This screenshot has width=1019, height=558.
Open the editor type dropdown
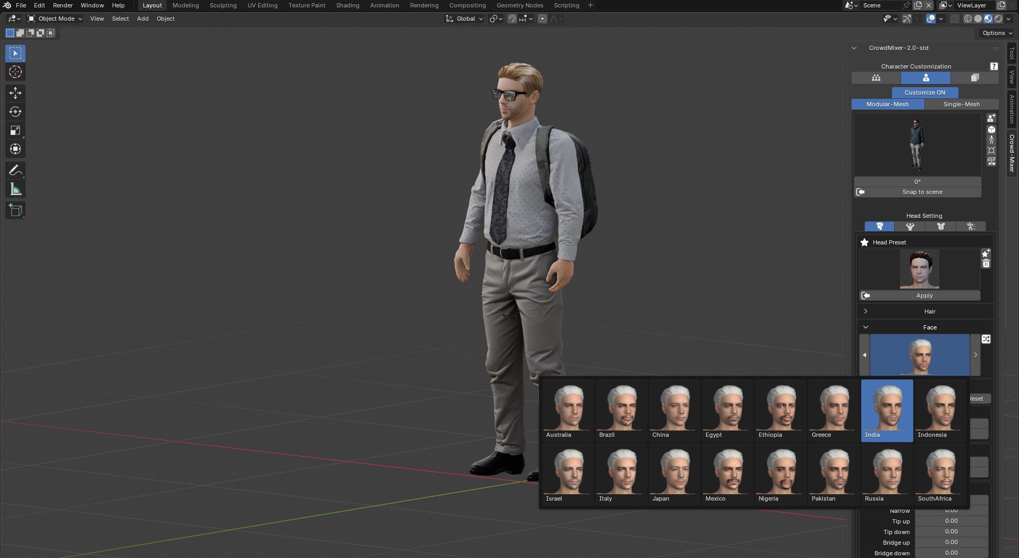pos(14,19)
